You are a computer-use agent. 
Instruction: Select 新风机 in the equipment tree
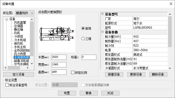point(18,43)
